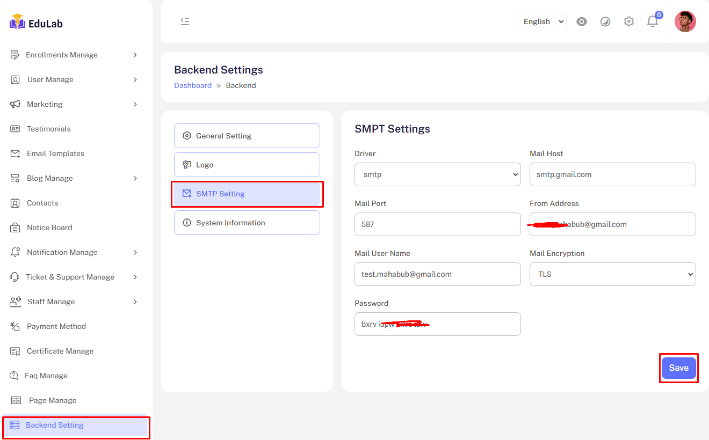Open the Mail Encryption TLS dropdown
Screen dimensions: 709x440
point(612,274)
